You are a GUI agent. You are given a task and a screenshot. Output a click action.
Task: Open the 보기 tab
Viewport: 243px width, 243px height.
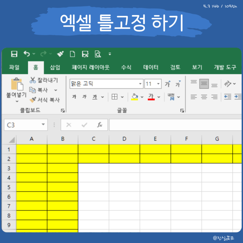click(197, 67)
